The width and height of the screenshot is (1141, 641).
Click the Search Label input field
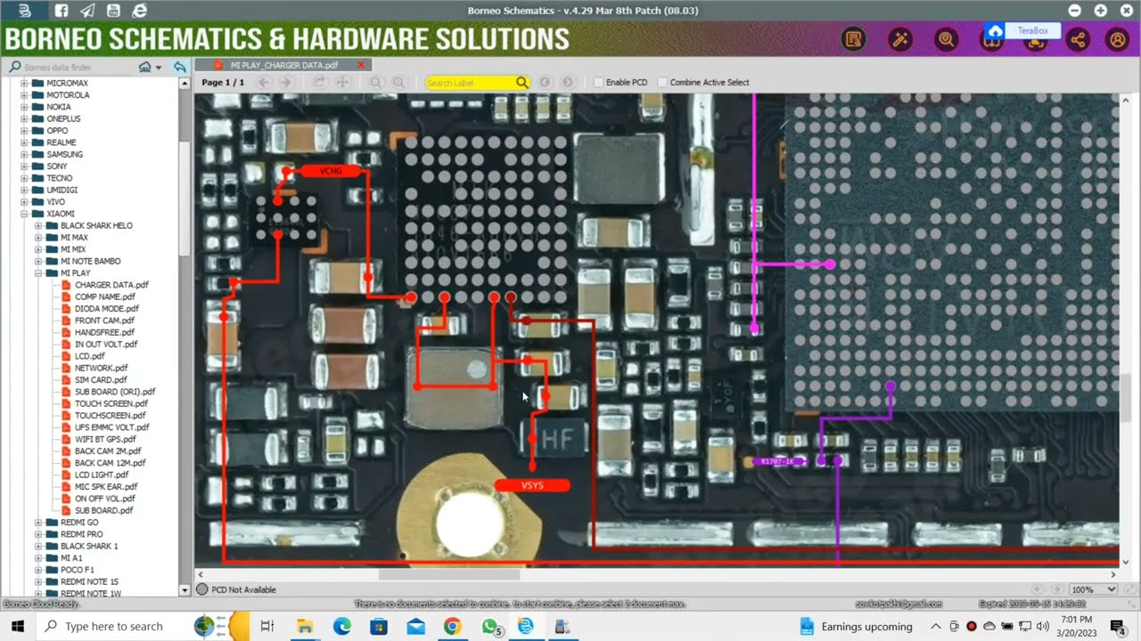tap(470, 82)
